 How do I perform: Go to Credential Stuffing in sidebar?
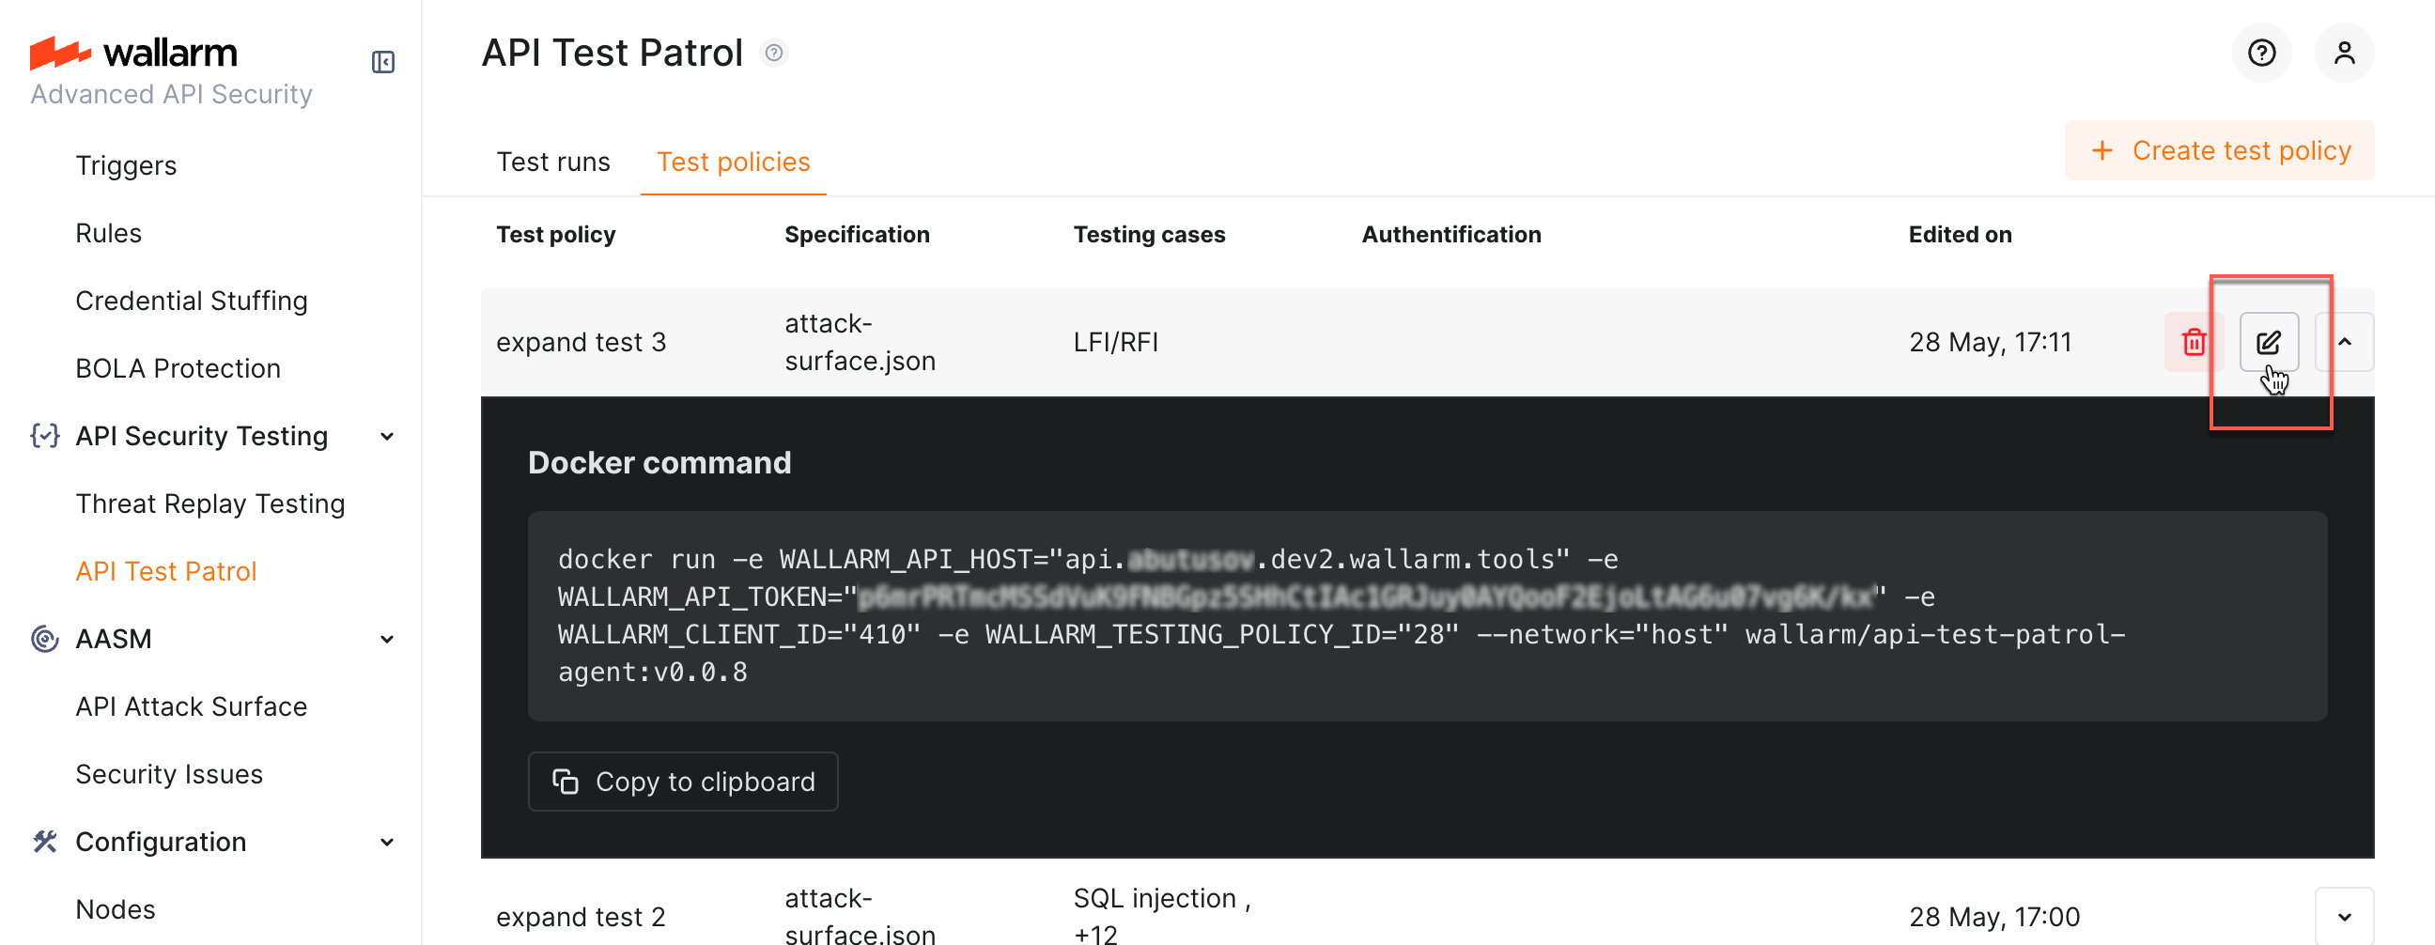pos(191,301)
